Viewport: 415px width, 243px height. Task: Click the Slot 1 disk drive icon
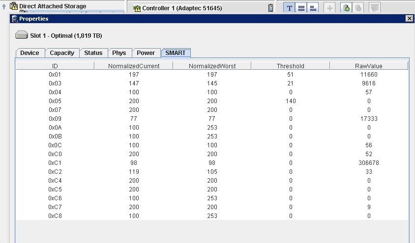[22, 35]
